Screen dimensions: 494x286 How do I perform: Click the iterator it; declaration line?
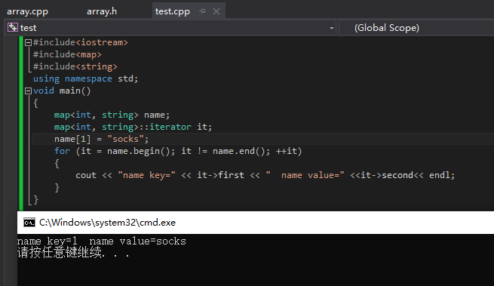point(133,127)
